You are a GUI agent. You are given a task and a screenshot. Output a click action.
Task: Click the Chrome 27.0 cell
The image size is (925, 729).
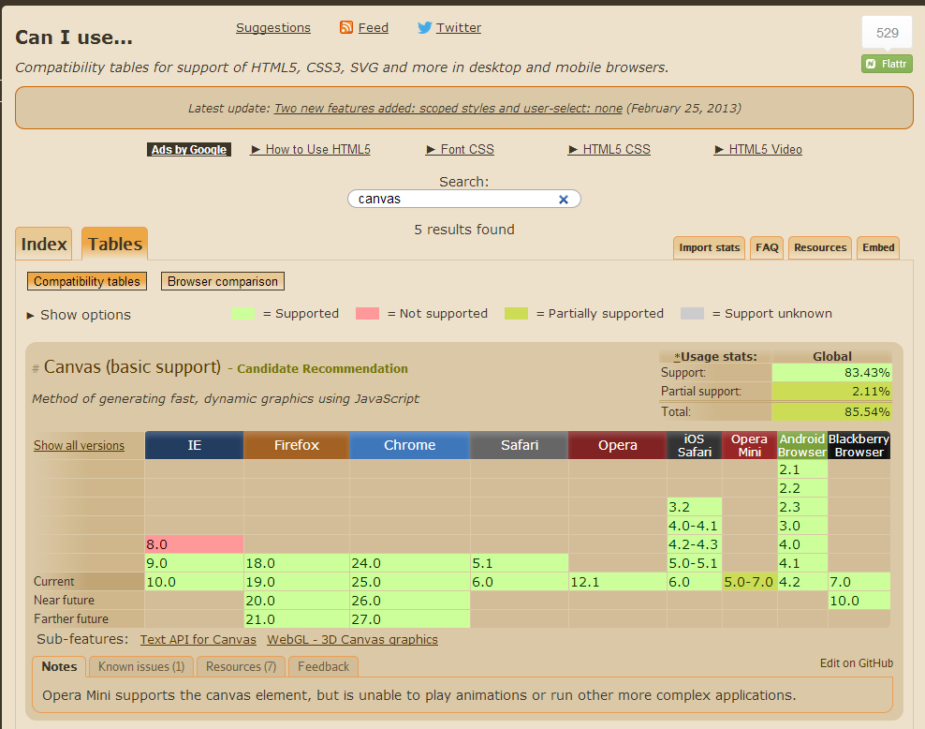click(410, 619)
